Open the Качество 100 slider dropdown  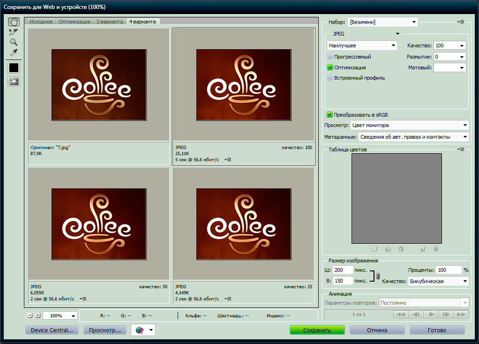click(462, 45)
